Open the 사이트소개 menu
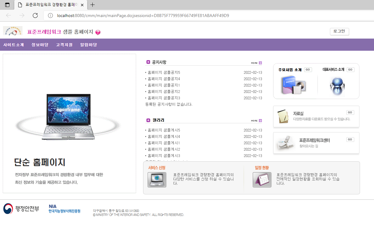Screen dimensions: 374x229 pyautogui.click(x=14, y=45)
